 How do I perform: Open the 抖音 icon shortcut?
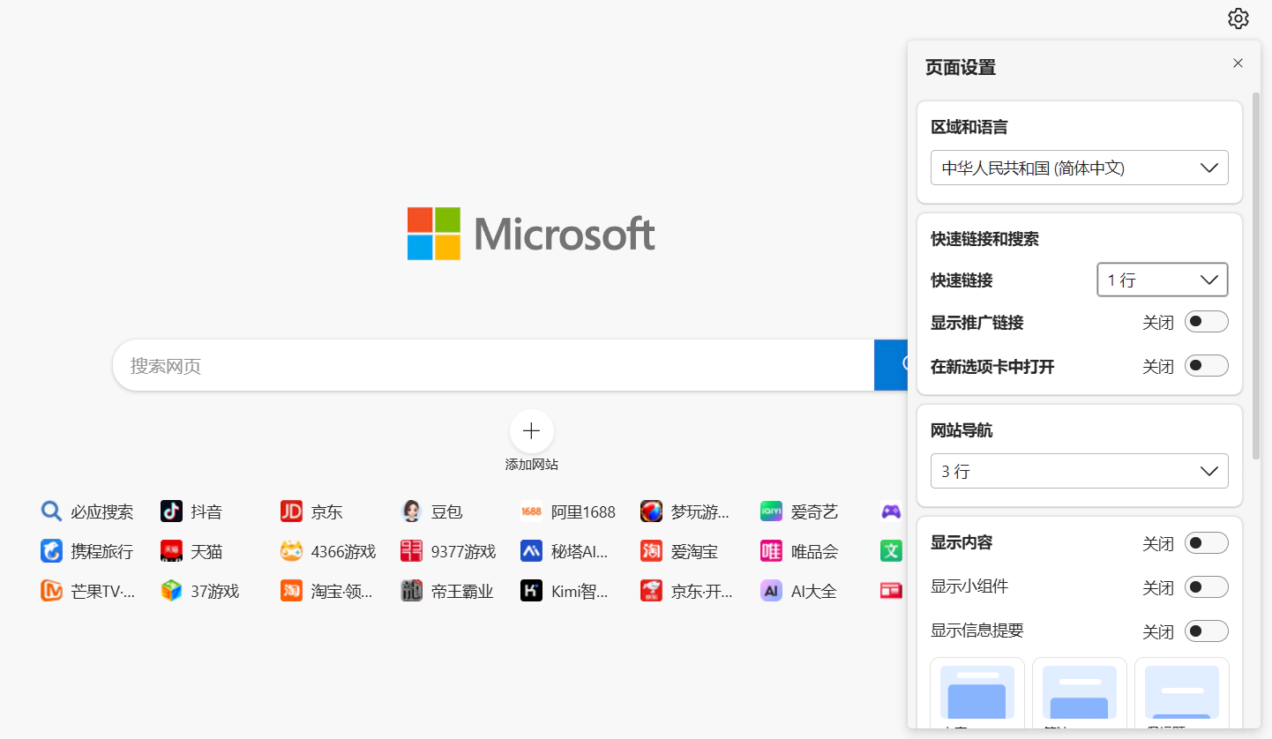coord(171,511)
